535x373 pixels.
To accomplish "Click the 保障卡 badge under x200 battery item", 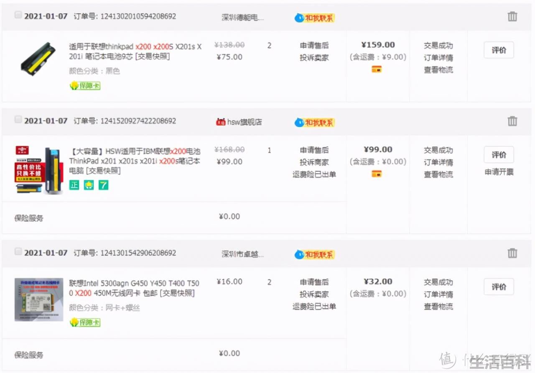I will [x=85, y=86].
